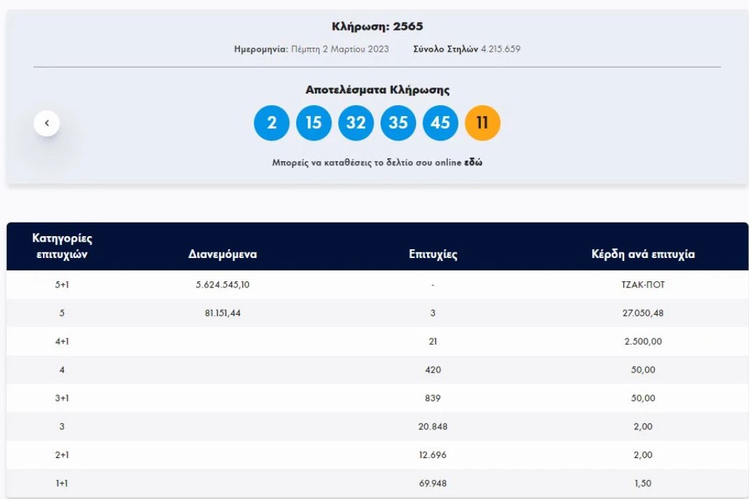The height and width of the screenshot is (499, 749).
Task: Click the 'Διανεμόμενα' column header
Action: click(x=222, y=255)
